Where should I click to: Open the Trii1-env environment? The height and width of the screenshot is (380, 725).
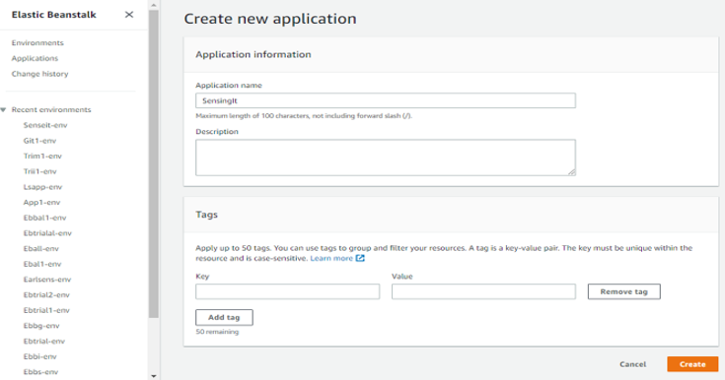point(39,171)
